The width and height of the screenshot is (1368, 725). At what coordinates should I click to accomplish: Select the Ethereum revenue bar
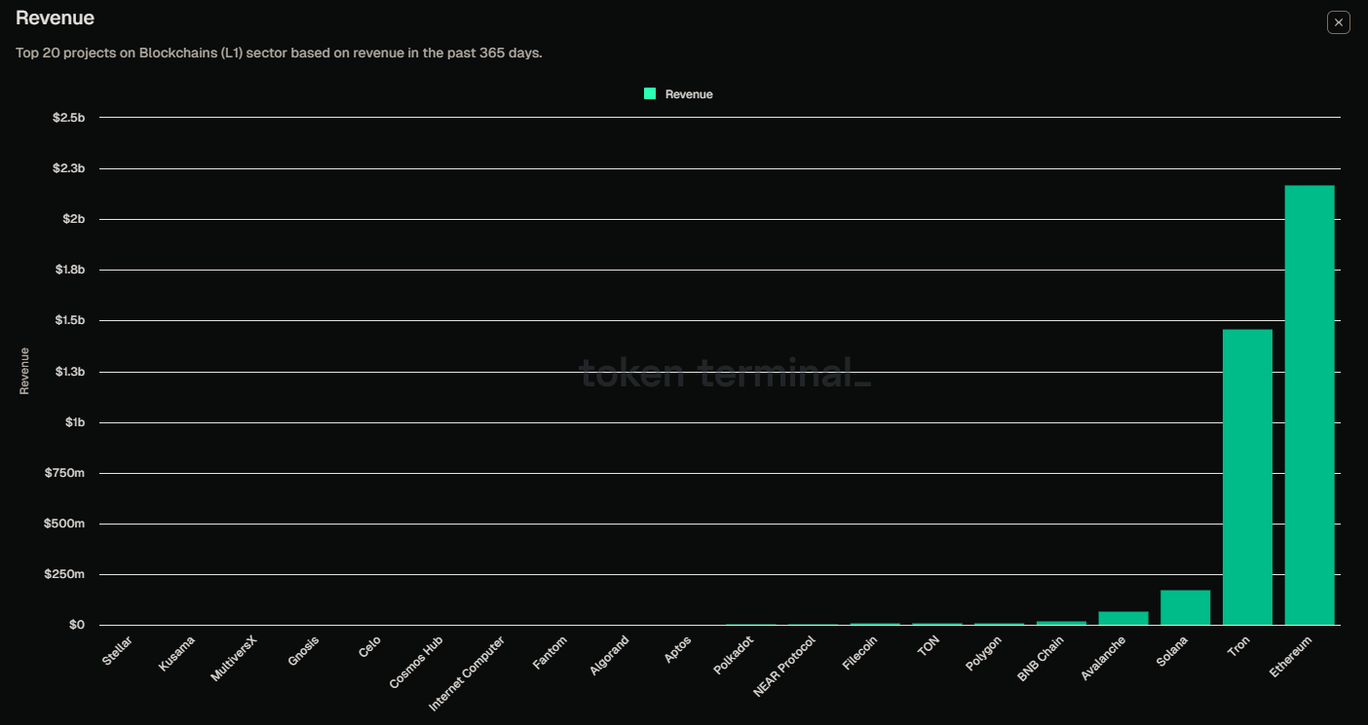1310,405
